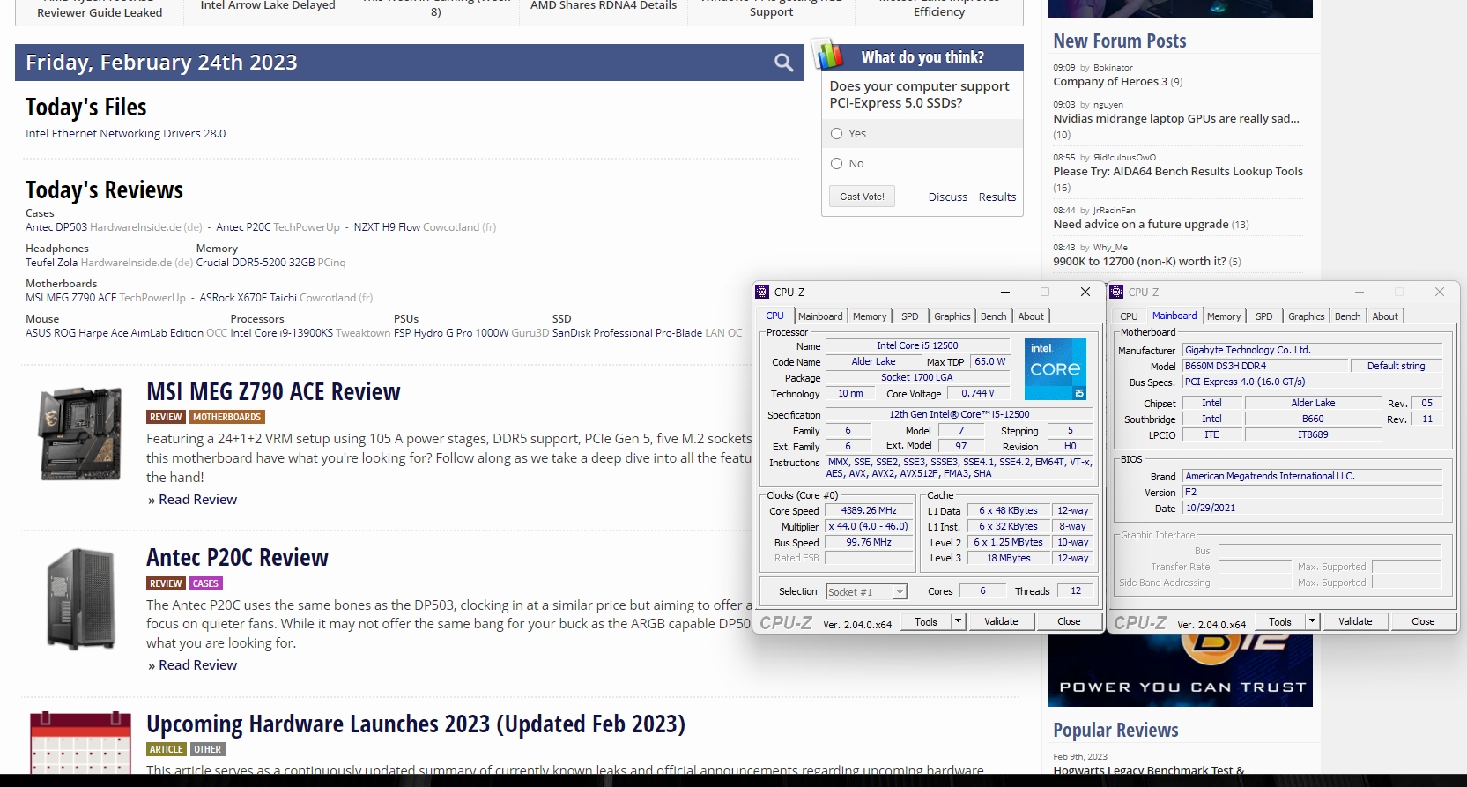Switch to About tab in left CPU-Z window
This screenshot has height=787, width=1467.
1032,316
